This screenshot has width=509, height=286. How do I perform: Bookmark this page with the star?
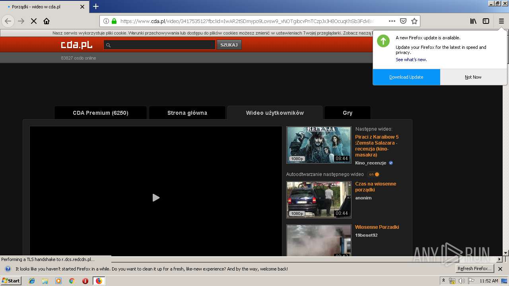tap(414, 21)
